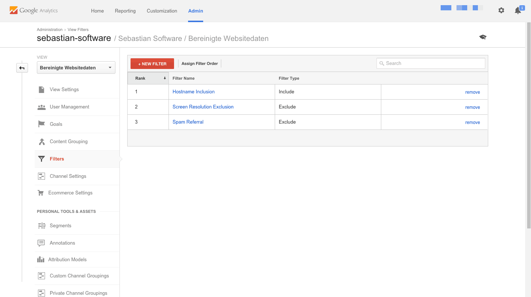The height and width of the screenshot is (297, 531).
Task: Click the Annotations speech bubble icon
Action: coord(41,243)
